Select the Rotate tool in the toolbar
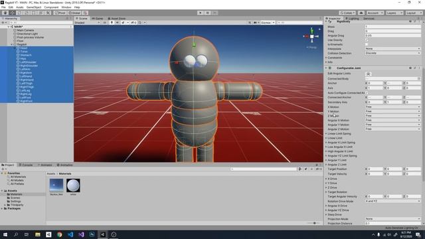The image size is (425, 239). tap(19, 13)
